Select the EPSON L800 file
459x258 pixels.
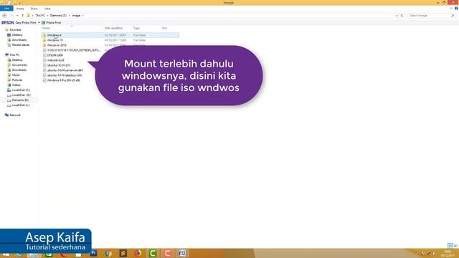click(x=55, y=55)
